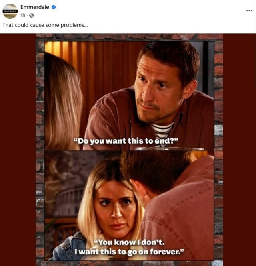Click the back of the man's head in bottom panel

pyautogui.click(x=157, y=171)
